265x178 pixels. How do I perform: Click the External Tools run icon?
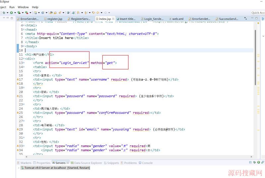26,13
